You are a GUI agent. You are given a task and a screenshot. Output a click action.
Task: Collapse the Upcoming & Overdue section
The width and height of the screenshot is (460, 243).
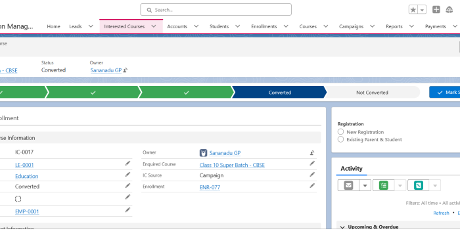(x=342, y=227)
